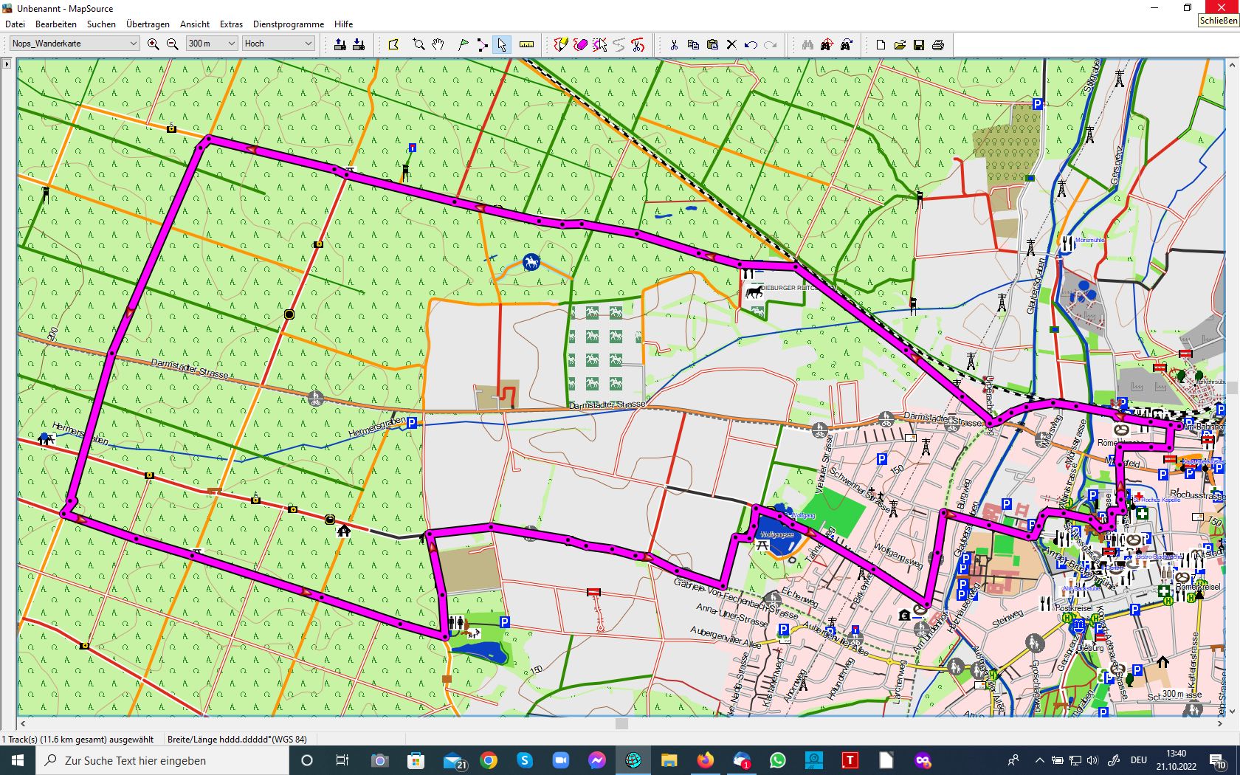Open the Dienstprogramme menu
The width and height of the screenshot is (1240, 775).
288,24
